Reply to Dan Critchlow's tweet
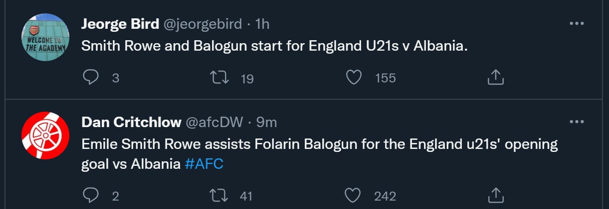Screen dimensions: 609x209 [90, 196]
